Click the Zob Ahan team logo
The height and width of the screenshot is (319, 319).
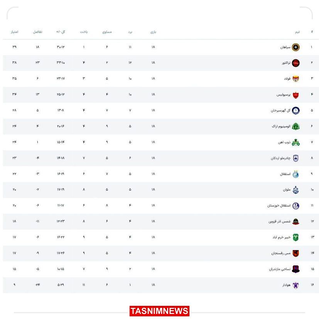click(295, 142)
